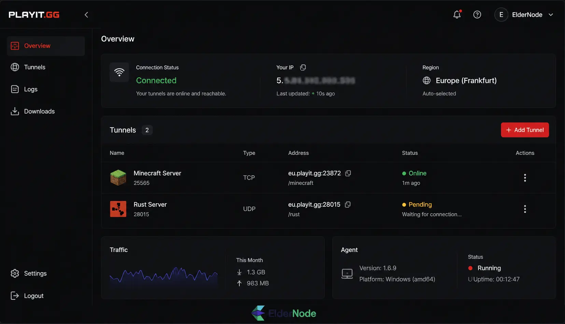The width and height of the screenshot is (565, 324).
Task: Click the Connected status text
Action: coord(156,80)
